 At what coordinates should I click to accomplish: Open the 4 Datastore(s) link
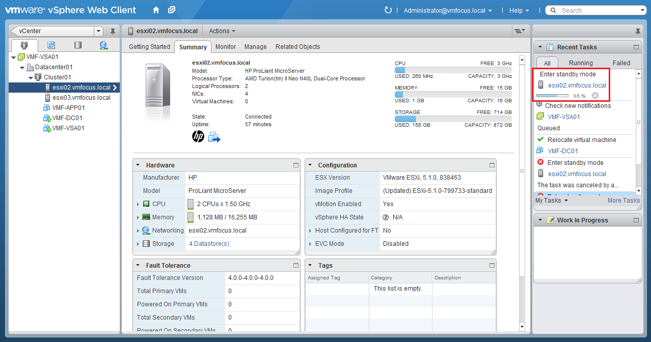click(209, 244)
